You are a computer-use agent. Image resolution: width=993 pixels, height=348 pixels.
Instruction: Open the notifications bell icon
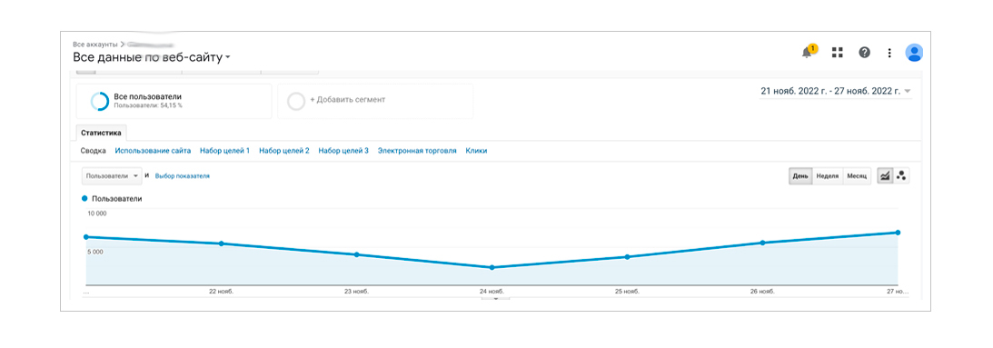pos(808,53)
